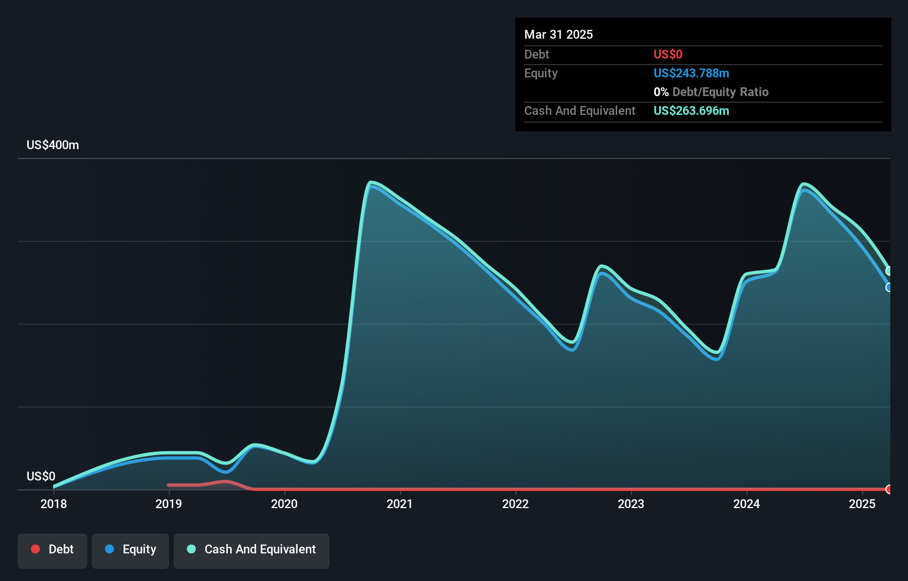Click the US$400m y-axis label
This screenshot has width=908, height=581.
(x=53, y=145)
